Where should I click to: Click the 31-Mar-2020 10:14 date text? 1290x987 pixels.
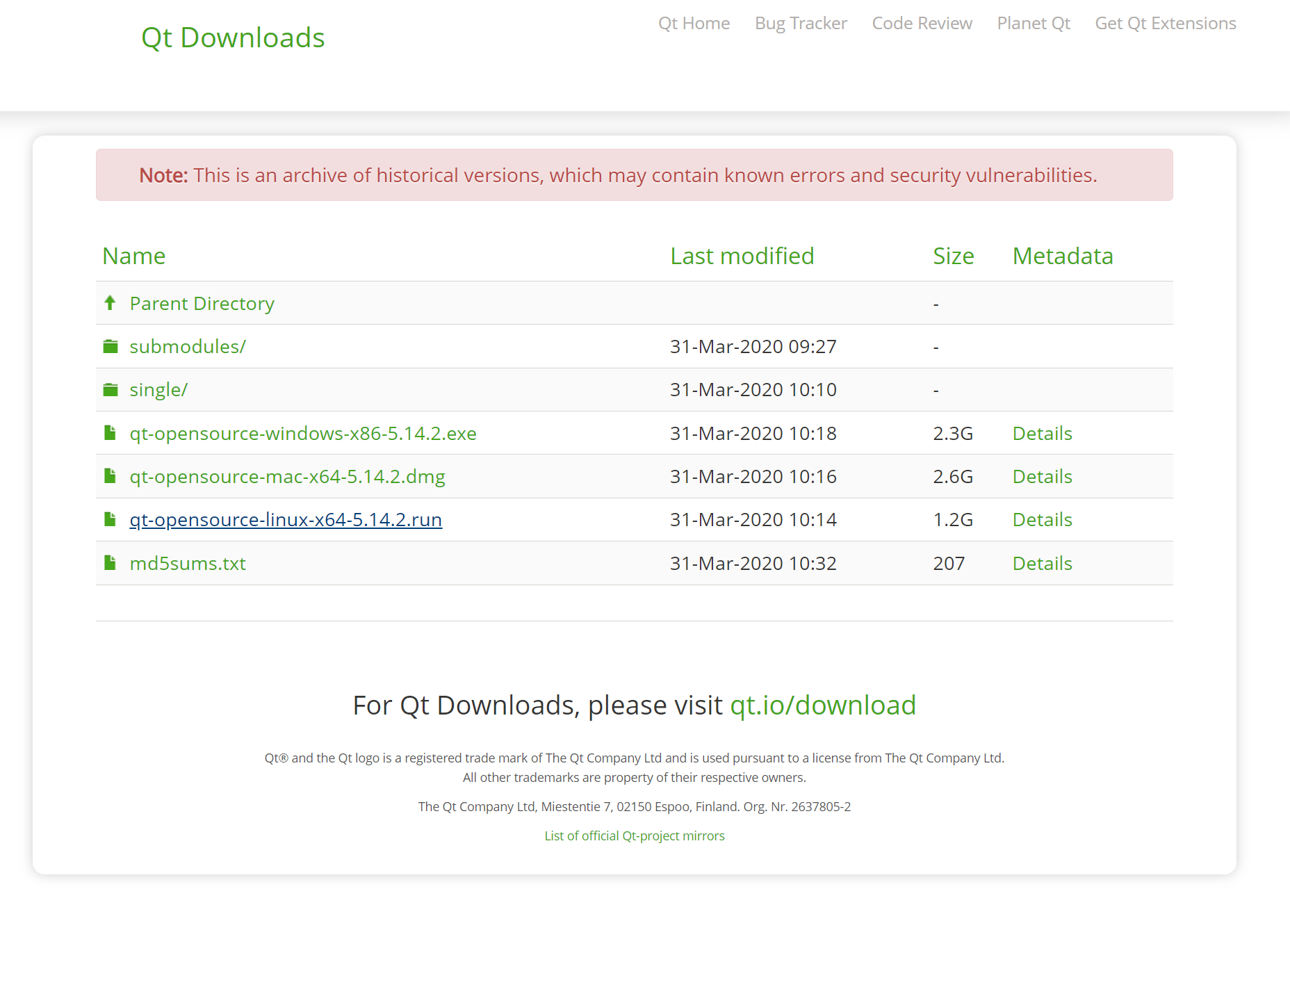[x=753, y=520]
